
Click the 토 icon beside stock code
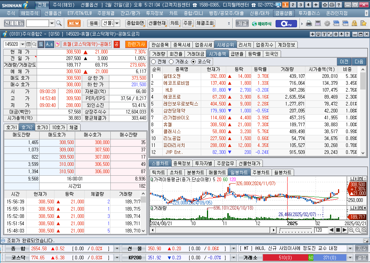click(41, 44)
